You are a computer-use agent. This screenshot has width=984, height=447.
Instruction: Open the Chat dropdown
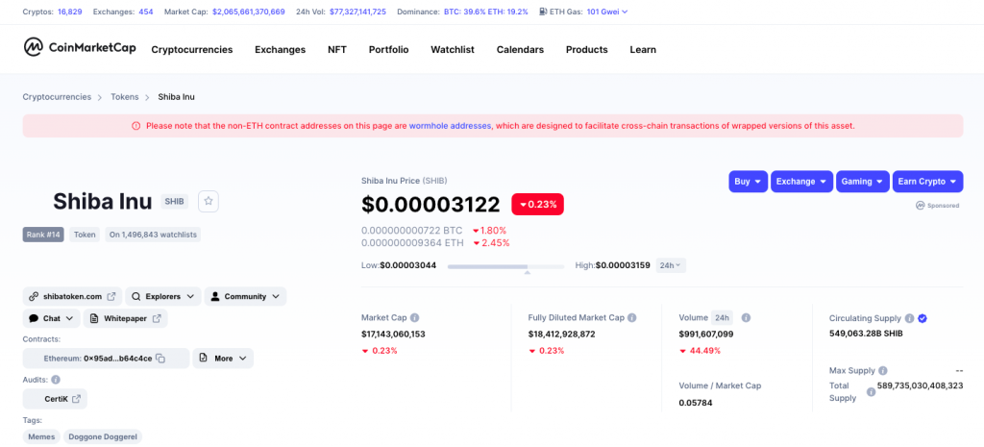click(x=52, y=318)
